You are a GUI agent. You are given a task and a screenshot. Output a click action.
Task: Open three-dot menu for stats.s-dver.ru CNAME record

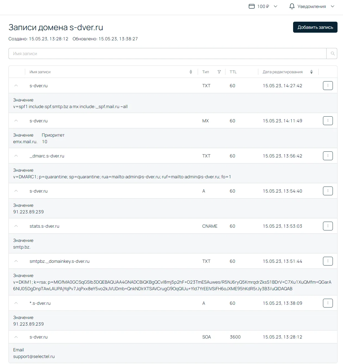pos(328,226)
